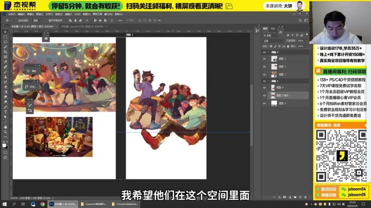Open the \\server folder taskbar window
The height and width of the screenshot is (208, 371).
pos(94,204)
